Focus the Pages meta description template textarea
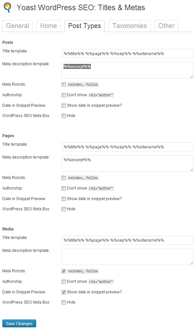The image size is (194, 329). tap(127, 164)
